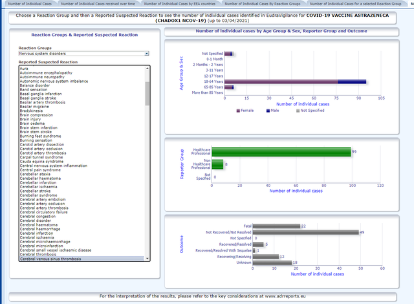Select Cerebellar infarction reaction

pos(38,182)
